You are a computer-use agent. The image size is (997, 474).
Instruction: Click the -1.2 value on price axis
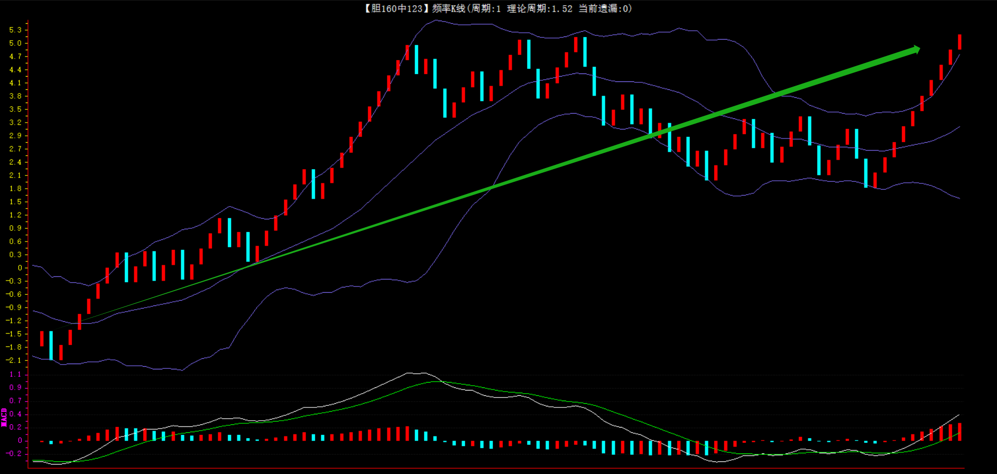tap(14, 321)
